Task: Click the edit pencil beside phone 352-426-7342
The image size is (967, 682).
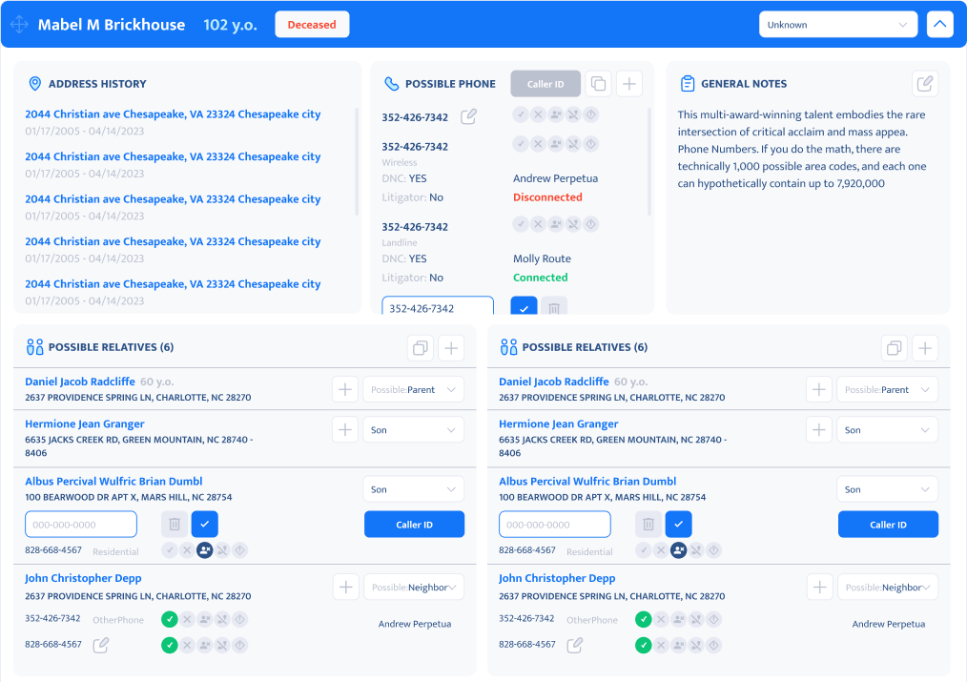Action: pyautogui.click(x=468, y=114)
